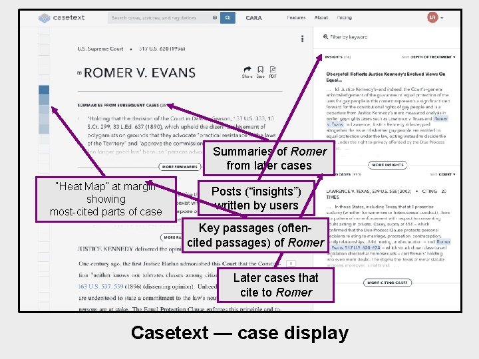Open the About page
Viewport: 479px width, 359px height.
click(321, 18)
